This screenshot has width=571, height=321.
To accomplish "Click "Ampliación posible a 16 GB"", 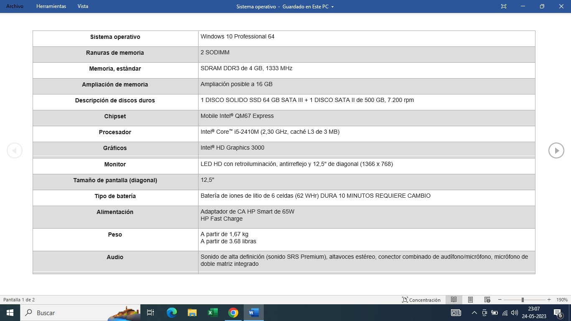I will (x=236, y=84).
